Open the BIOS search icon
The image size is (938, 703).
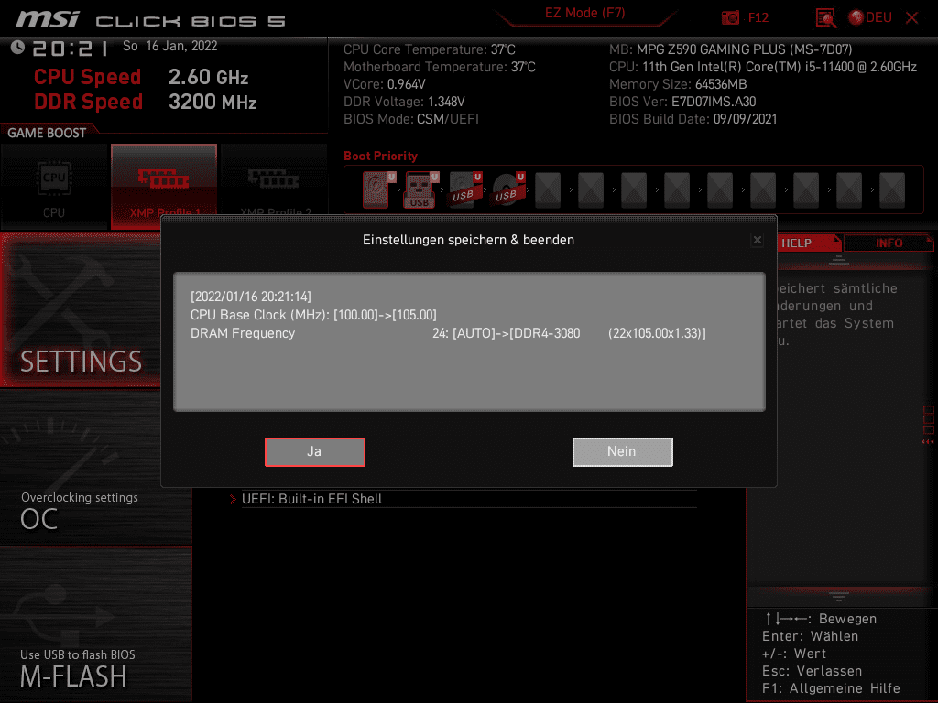(826, 18)
